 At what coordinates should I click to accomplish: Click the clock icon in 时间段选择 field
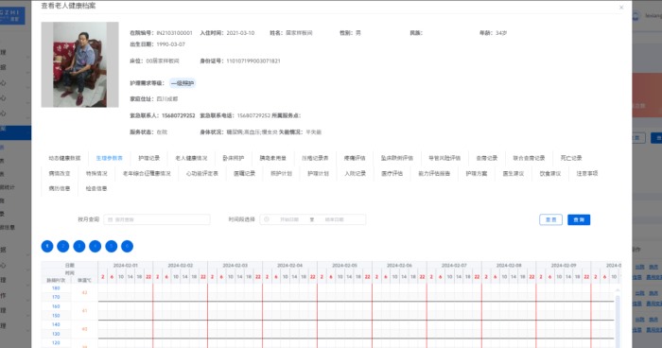coord(267,219)
